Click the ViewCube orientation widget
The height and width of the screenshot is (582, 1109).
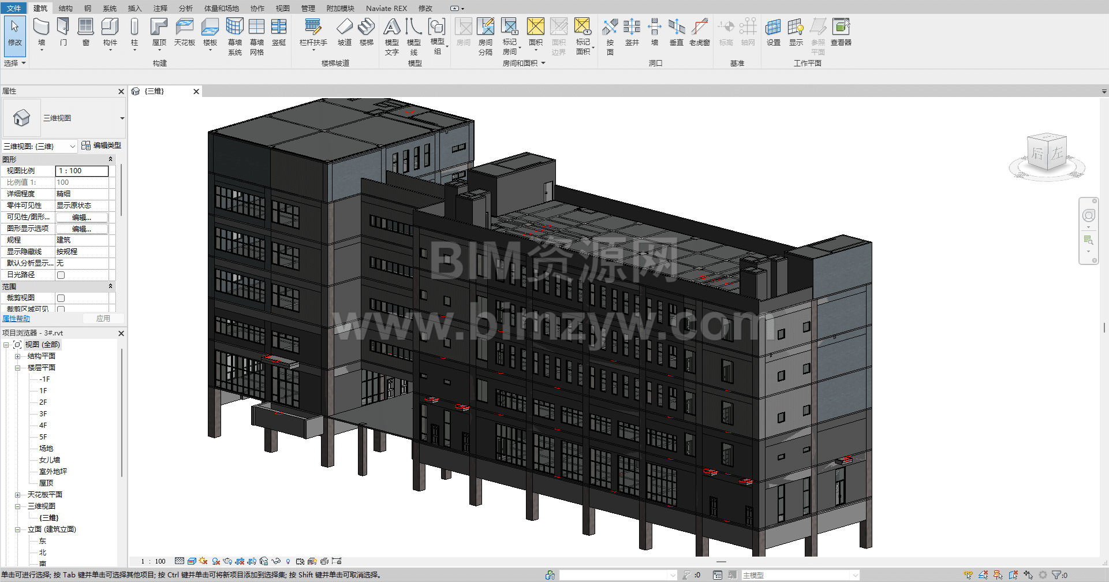click(x=1047, y=155)
